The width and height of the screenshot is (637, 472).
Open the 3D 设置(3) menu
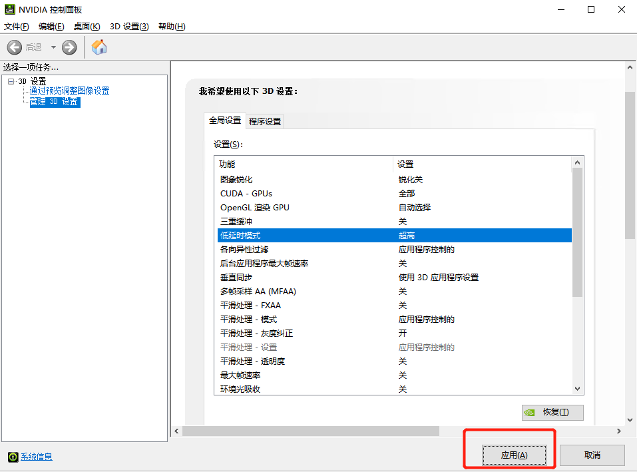pos(129,27)
